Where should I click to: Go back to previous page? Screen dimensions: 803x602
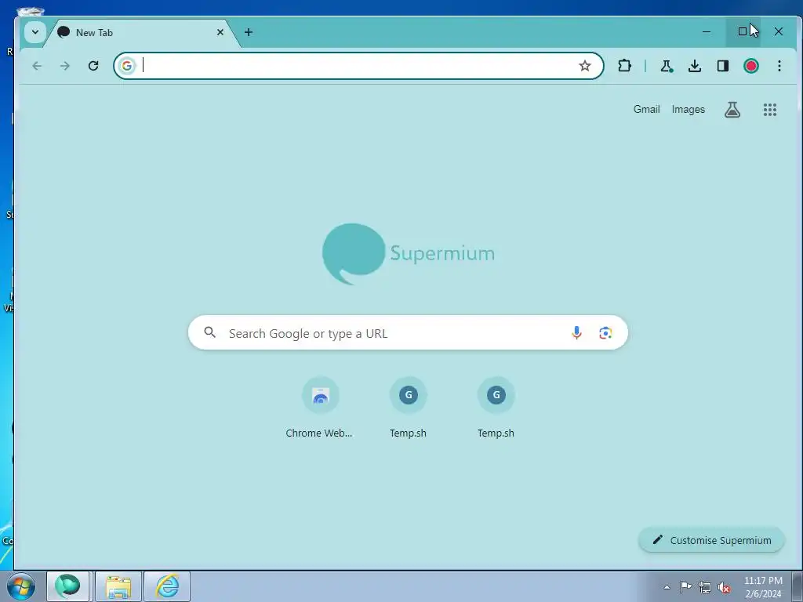pyautogui.click(x=37, y=66)
